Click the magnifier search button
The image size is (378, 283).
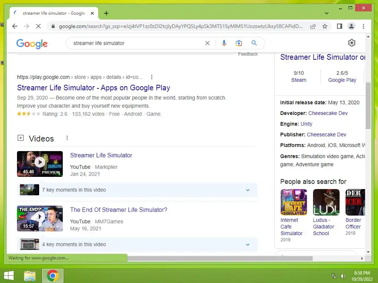pos(254,43)
